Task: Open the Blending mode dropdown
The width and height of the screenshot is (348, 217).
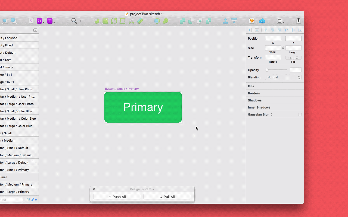Action: pos(283,77)
